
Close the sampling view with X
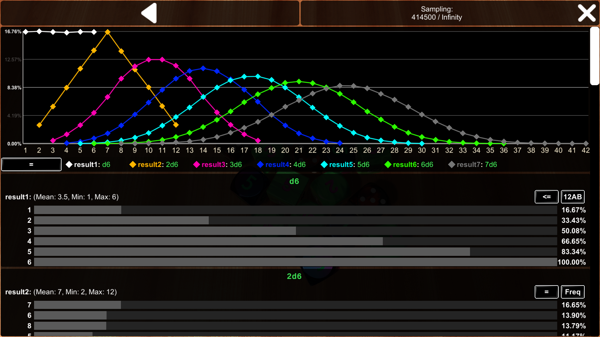coord(586,13)
